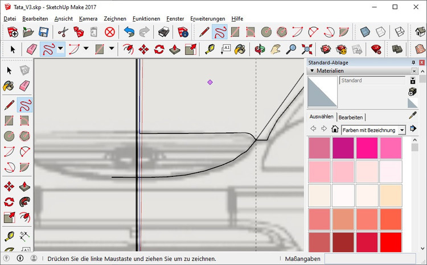Choose the Zoom magnifier tool
Viewport: 427px width, 265px height.
(291, 49)
